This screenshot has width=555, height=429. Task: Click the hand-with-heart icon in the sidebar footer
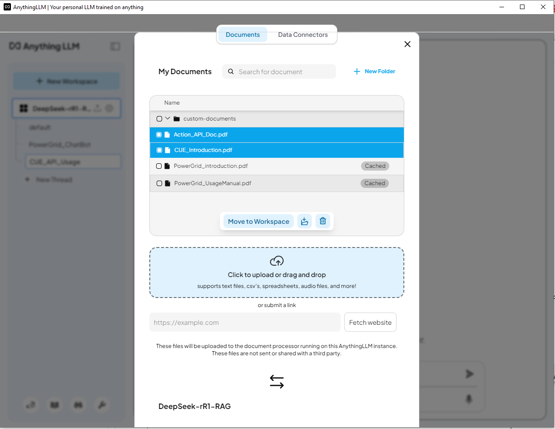(31, 405)
